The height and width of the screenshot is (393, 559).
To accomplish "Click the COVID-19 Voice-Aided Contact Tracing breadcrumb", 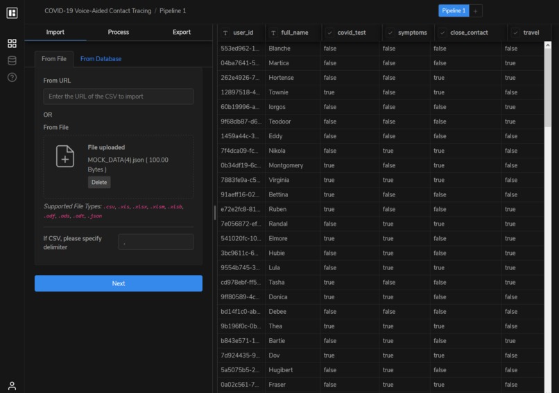I will point(98,11).
